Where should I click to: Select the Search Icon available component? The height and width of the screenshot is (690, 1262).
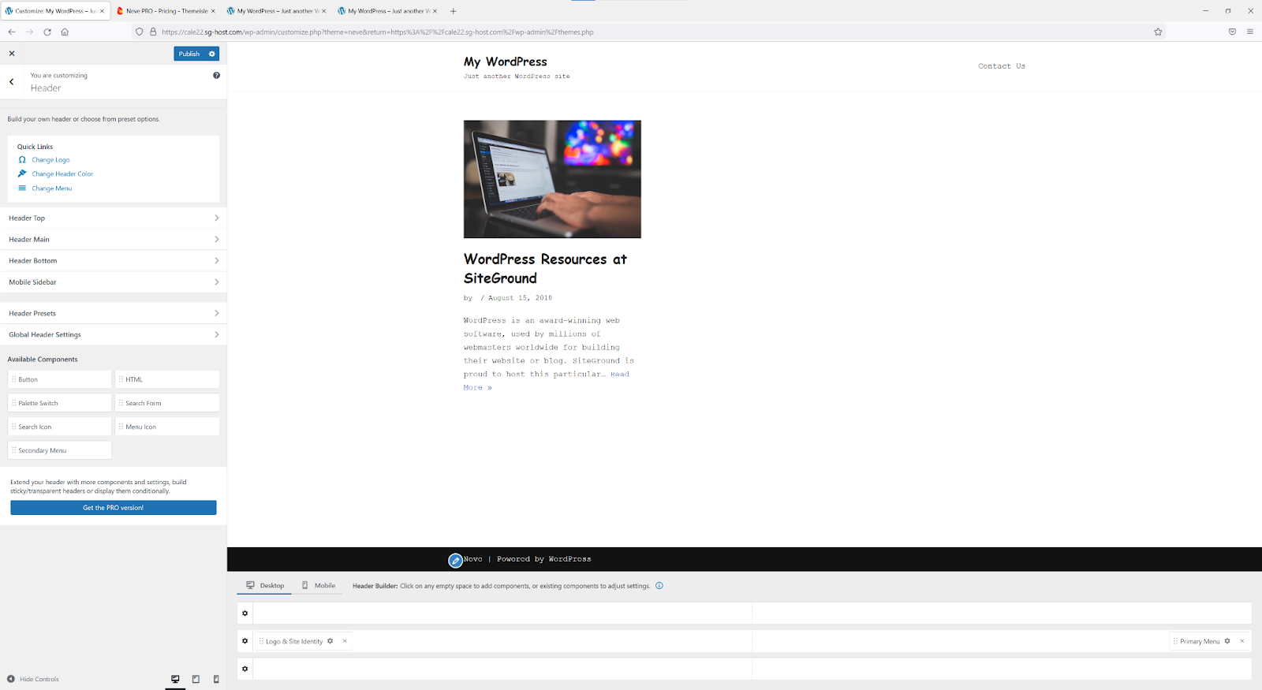[x=60, y=427]
